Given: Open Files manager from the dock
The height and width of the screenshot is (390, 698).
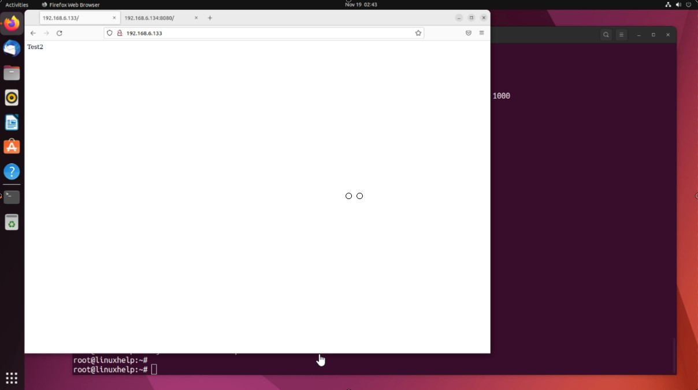Looking at the screenshot, I should click(x=12, y=73).
